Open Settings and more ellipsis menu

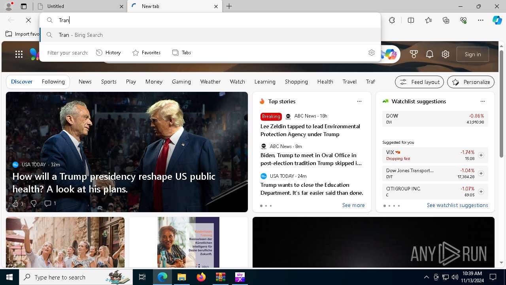click(x=481, y=20)
